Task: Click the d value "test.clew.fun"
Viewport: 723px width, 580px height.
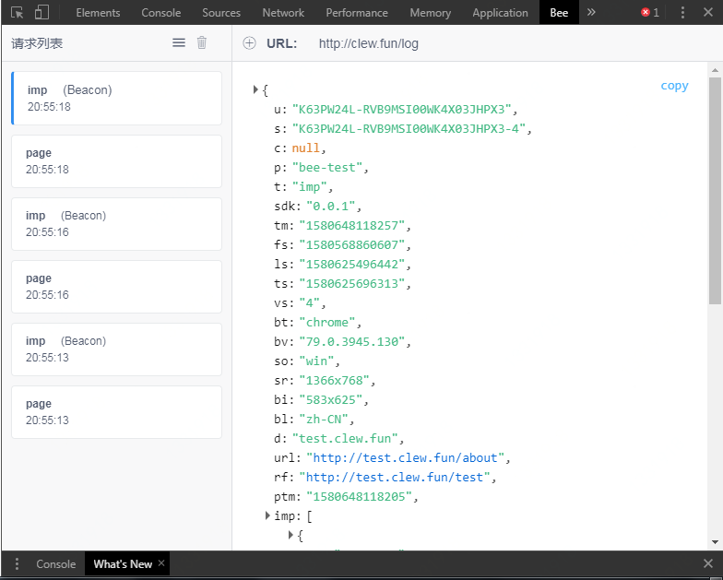Action: pyautogui.click(x=345, y=439)
